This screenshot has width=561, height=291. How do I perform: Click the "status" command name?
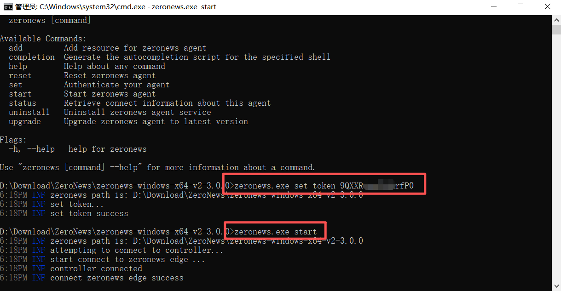tap(22, 103)
